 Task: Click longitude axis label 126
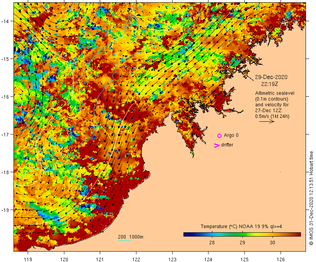pyautogui.click(x=281, y=259)
